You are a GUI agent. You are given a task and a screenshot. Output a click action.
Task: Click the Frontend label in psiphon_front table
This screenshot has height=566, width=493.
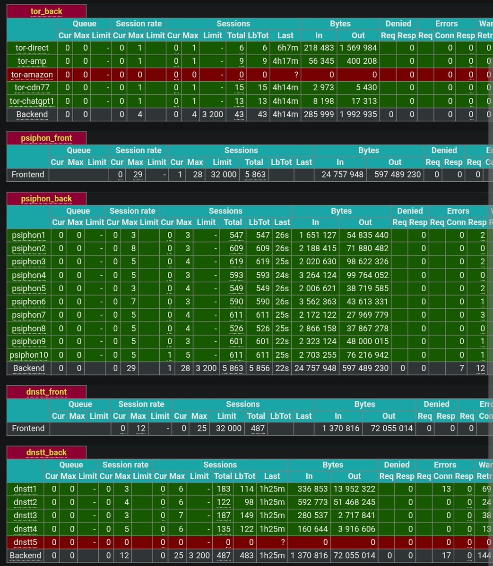coord(27,174)
